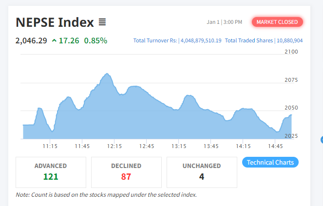Select the DECLINED 87 stocks card
Viewport: 323px width, 206px height.
[x=126, y=172]
